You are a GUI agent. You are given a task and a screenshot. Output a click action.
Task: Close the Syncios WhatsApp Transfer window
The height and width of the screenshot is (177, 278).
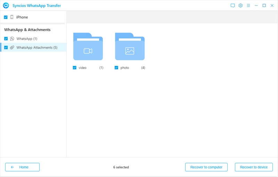272,6
